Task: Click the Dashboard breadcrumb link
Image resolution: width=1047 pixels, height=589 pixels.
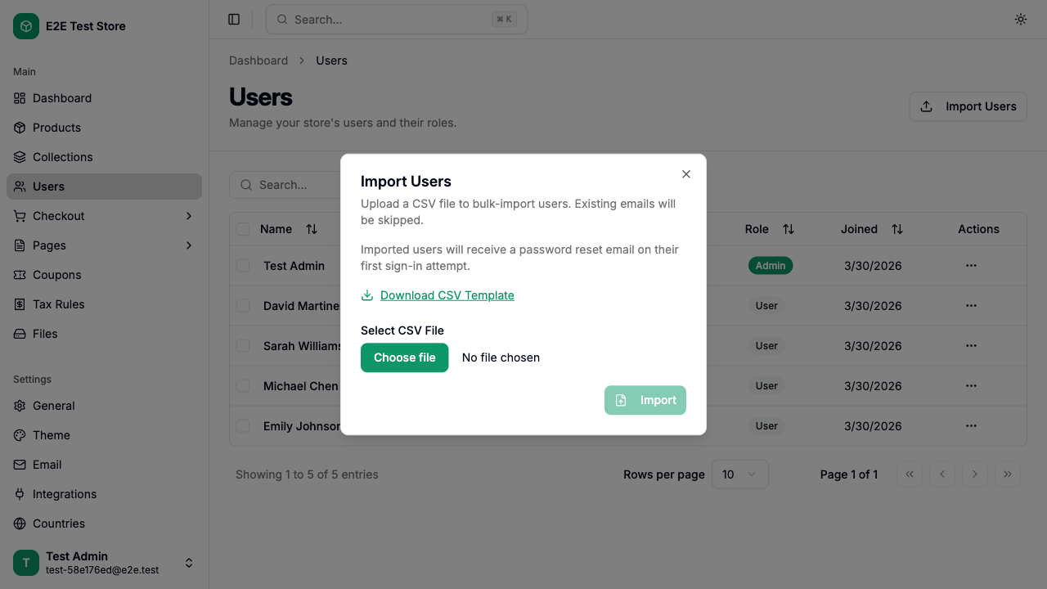Action: pos(258,61)
